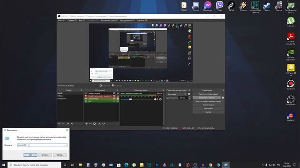The width and height of the screenshot is (300, 168).
Task: Open the Movavi Video Editor shortcut
Action: point(255,7)
